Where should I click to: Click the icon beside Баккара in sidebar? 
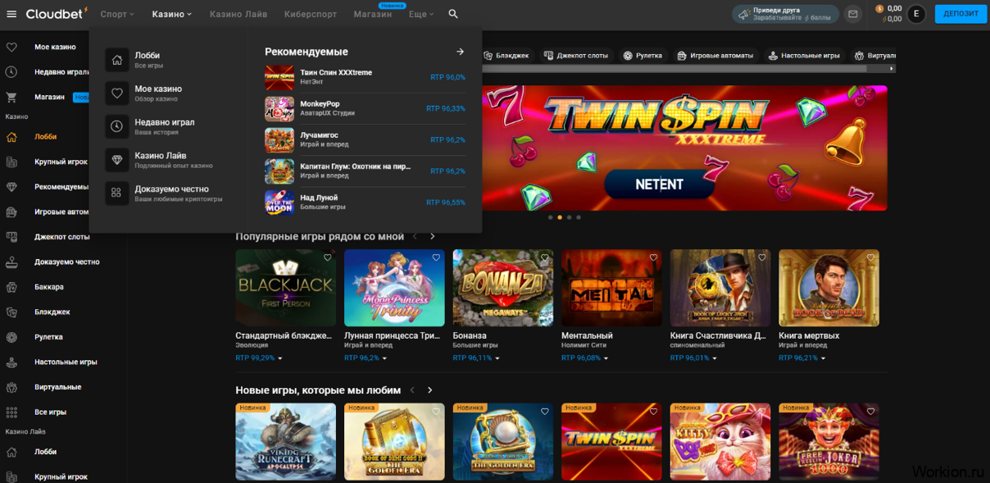(11, 287)
